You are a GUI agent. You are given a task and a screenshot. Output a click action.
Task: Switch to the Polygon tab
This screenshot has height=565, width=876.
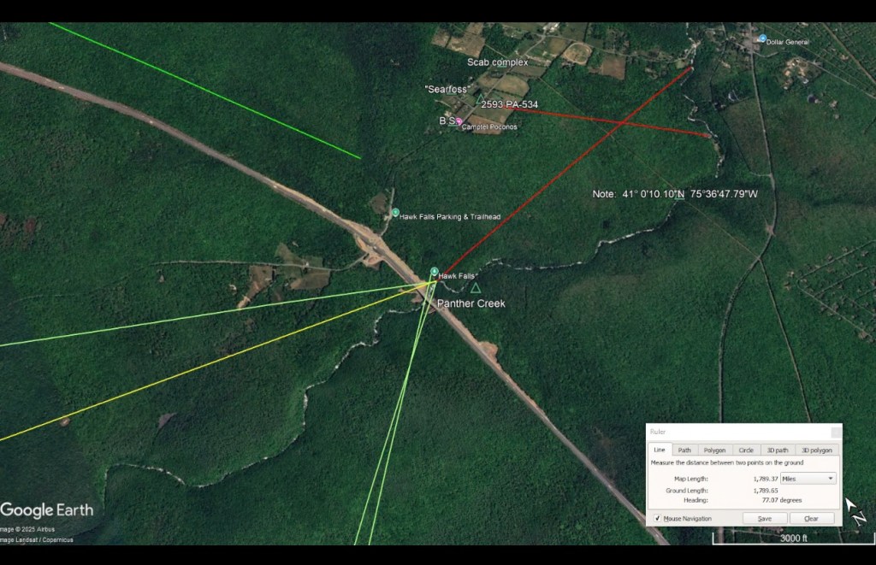coord(714,450)
